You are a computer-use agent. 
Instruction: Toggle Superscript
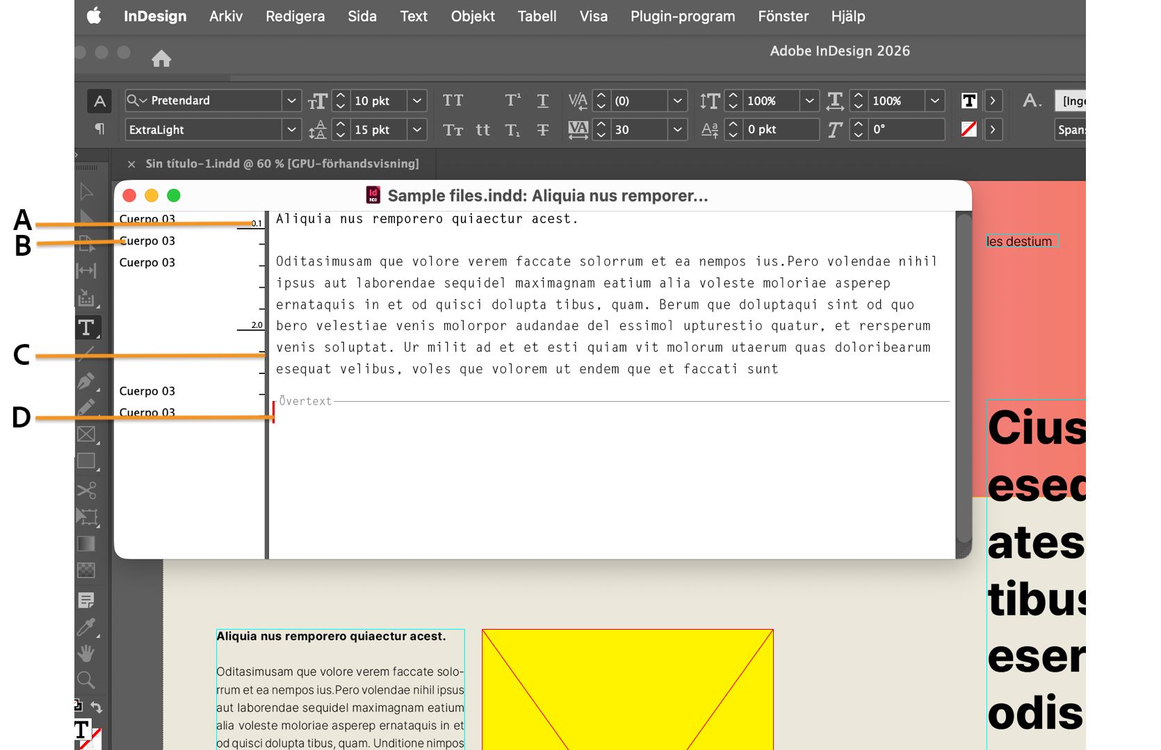512,101
